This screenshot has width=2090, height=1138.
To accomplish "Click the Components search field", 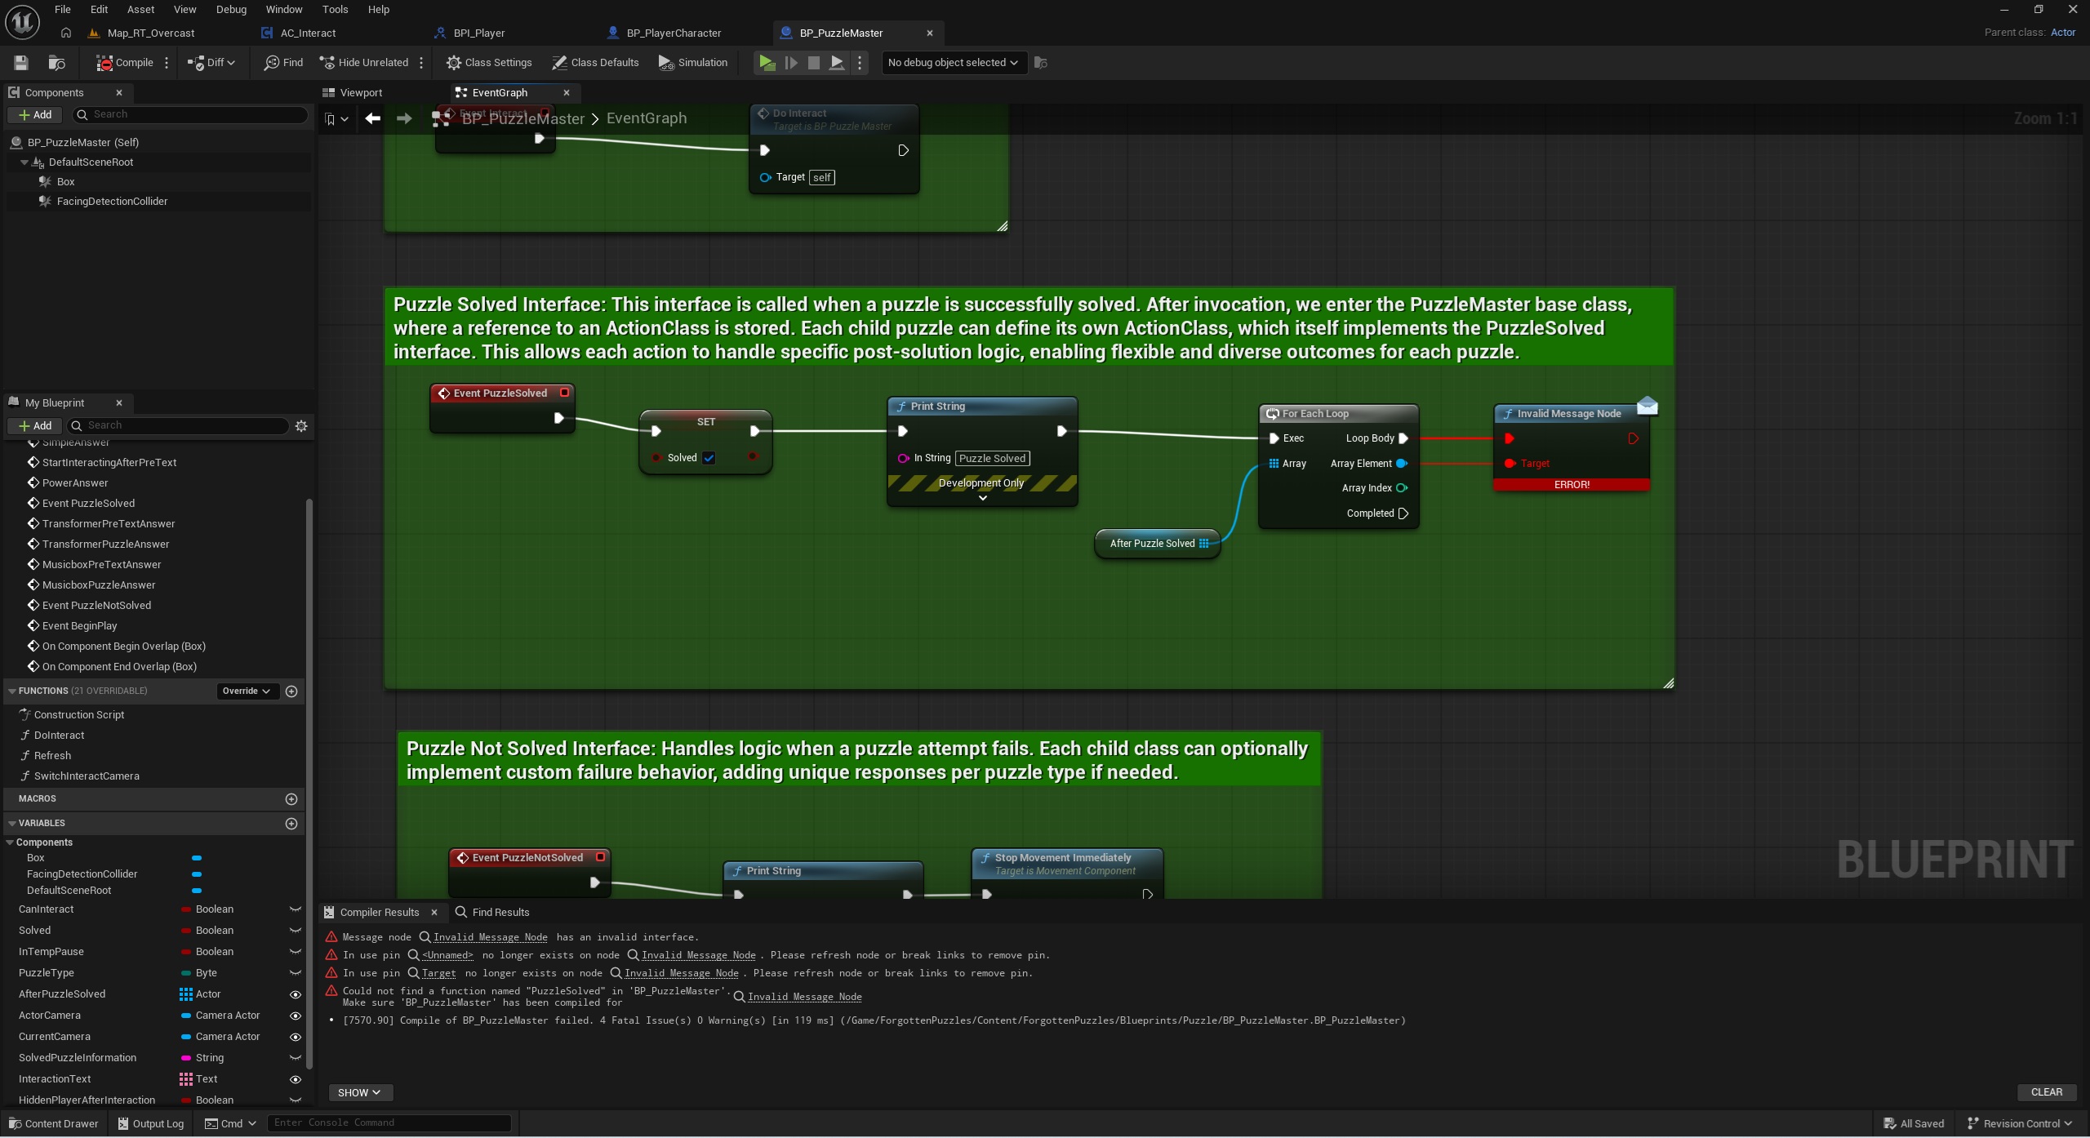I will coord(196,115).
